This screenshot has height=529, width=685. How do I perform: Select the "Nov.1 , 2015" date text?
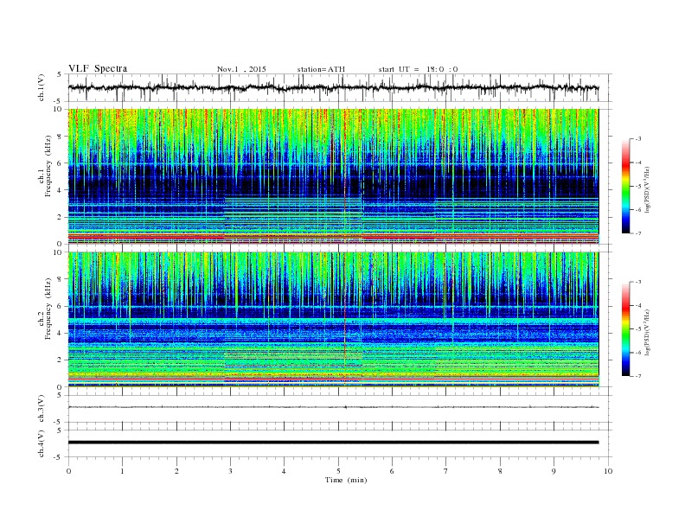[x=241, y=69]
